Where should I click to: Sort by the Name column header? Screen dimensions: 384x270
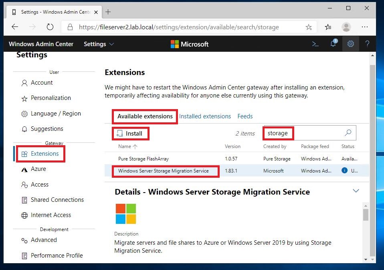coord(127,146)
